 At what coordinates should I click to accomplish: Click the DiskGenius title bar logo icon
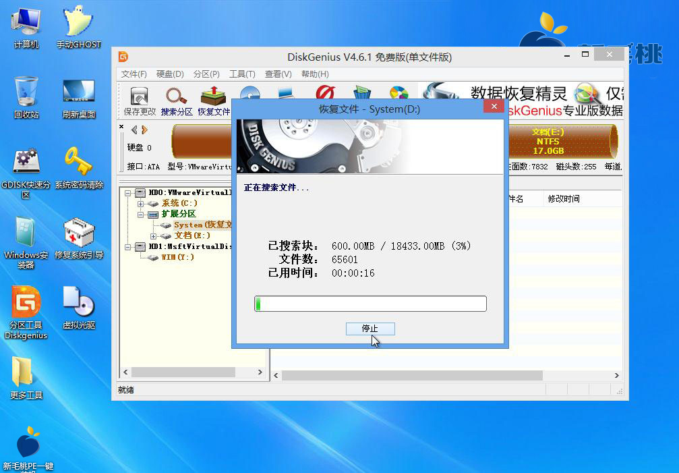coord(123,57)
